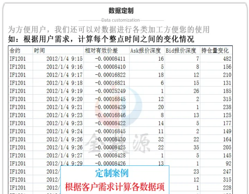Click position change value 482

[227, 59]
